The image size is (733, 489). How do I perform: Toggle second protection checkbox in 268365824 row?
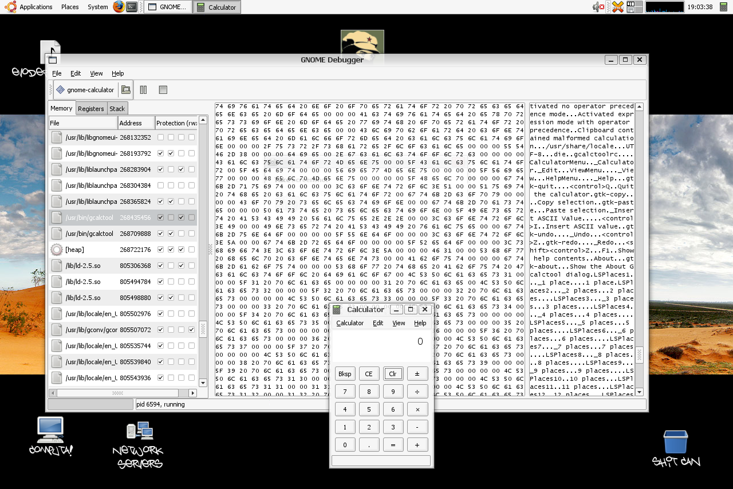(x=171, y=202)
